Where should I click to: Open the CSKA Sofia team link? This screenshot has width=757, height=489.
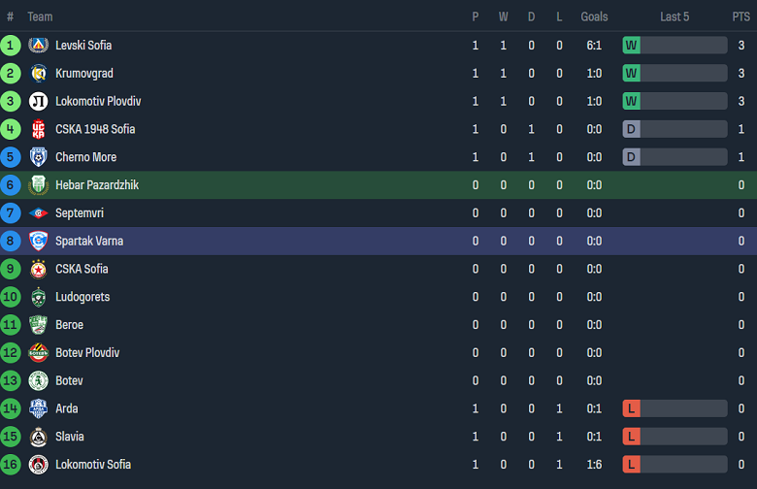click(x=82, y=269)
